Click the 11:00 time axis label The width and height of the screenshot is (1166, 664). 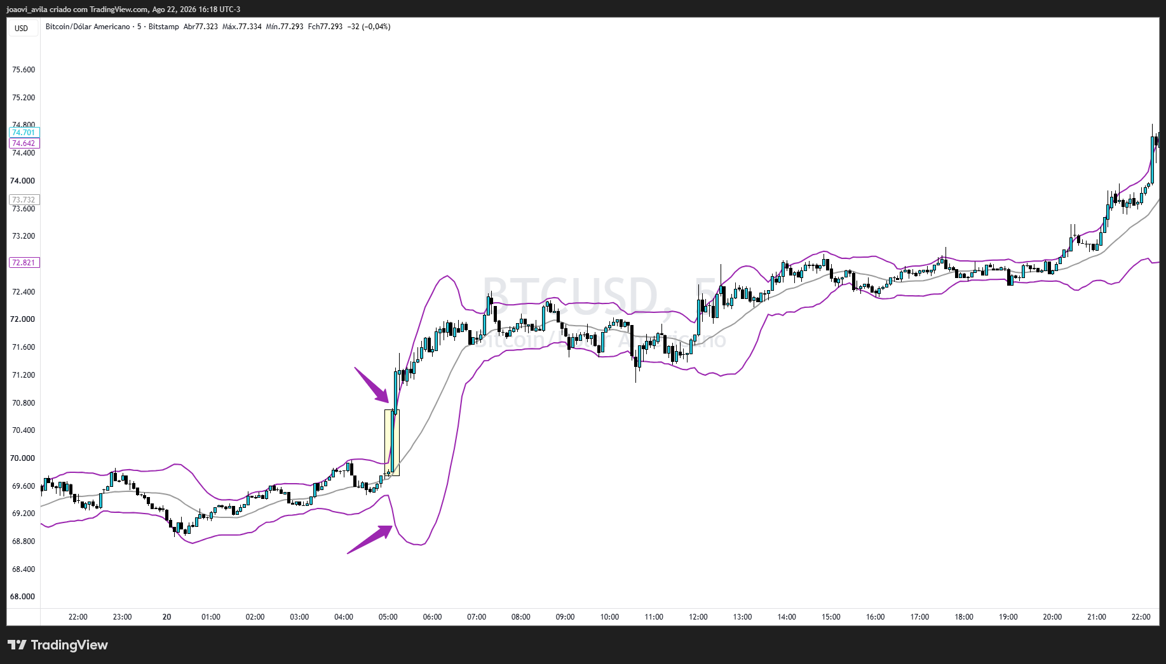(x=654, y=617)
